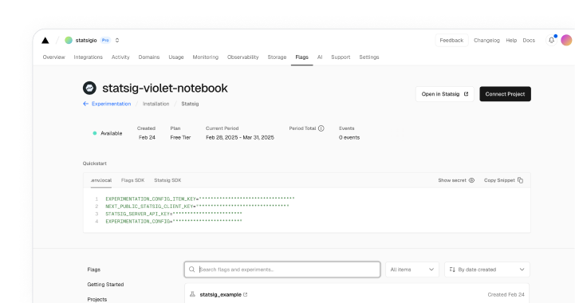575x303 pixels.
Task: Open notifications bell
Action: coord(551,41)
